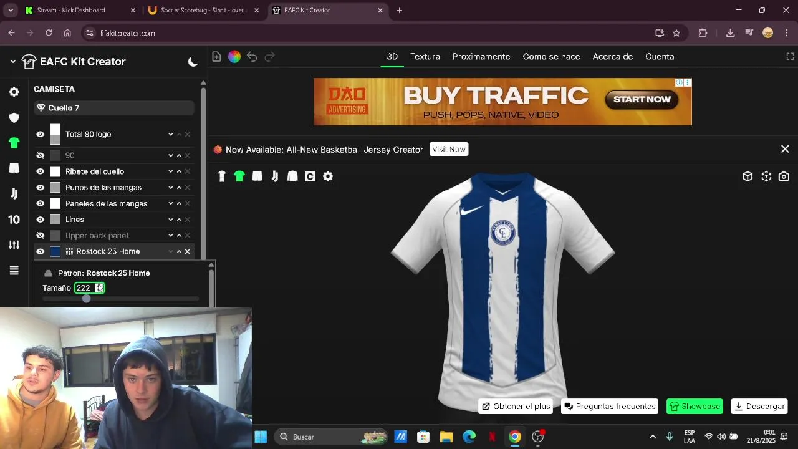Screen dimensions: 798x449
Task: Undo the last change
Action: pyautogui.click(x=252, y=57)
